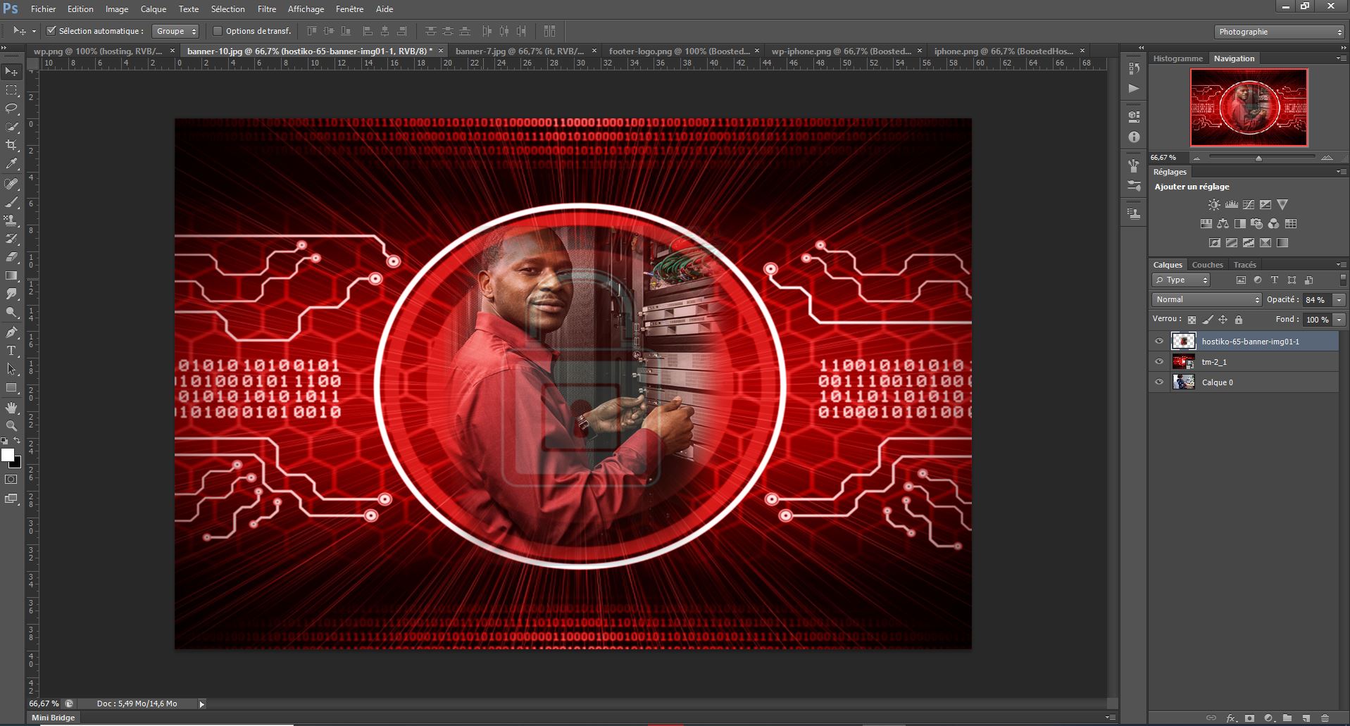Screen dimensions: 1350x726
Task: Expand the status bar info arrow
Action: pyautogui.click(x=201, y=704)
